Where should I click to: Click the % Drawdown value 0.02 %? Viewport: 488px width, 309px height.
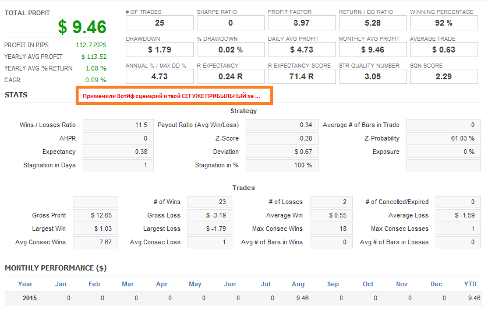(x=231, y=50)
